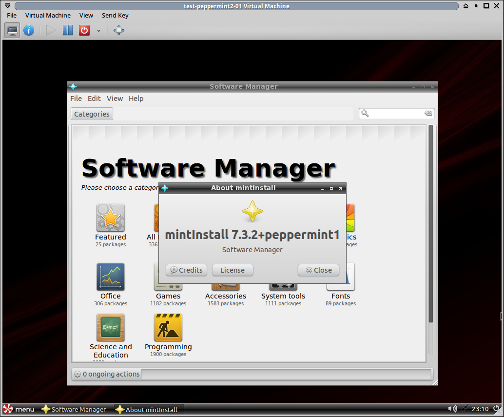Click the "306 packages" text under Office
Image resolution: width=504 pixels, height=417 pixels.
pyautogui.click(x=111, y=303)
